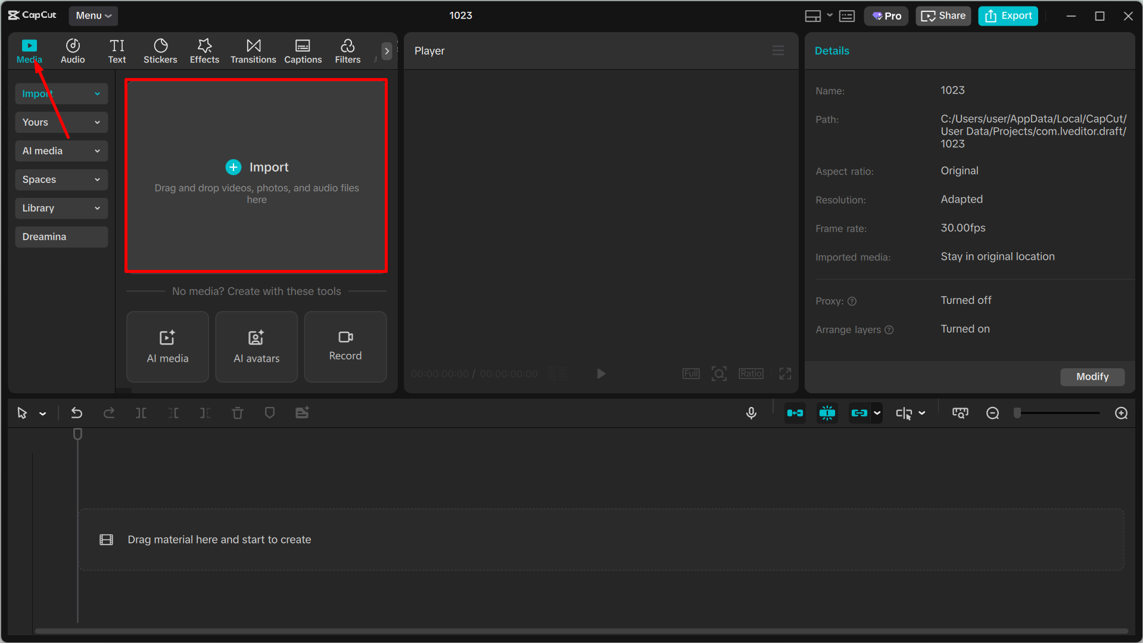Toggle snapping in the timeline toolbar

(x=827, y=412)
